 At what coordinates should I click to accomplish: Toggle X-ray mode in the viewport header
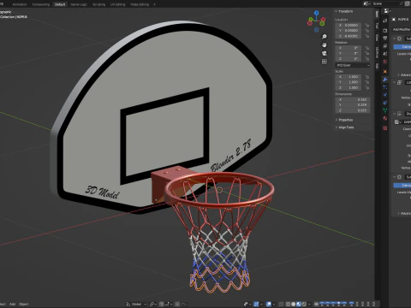point(281,304)
